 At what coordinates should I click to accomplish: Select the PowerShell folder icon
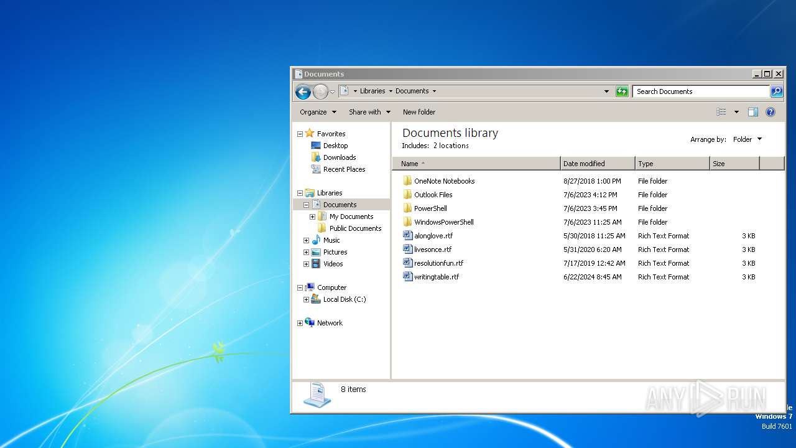pos(407,208)
